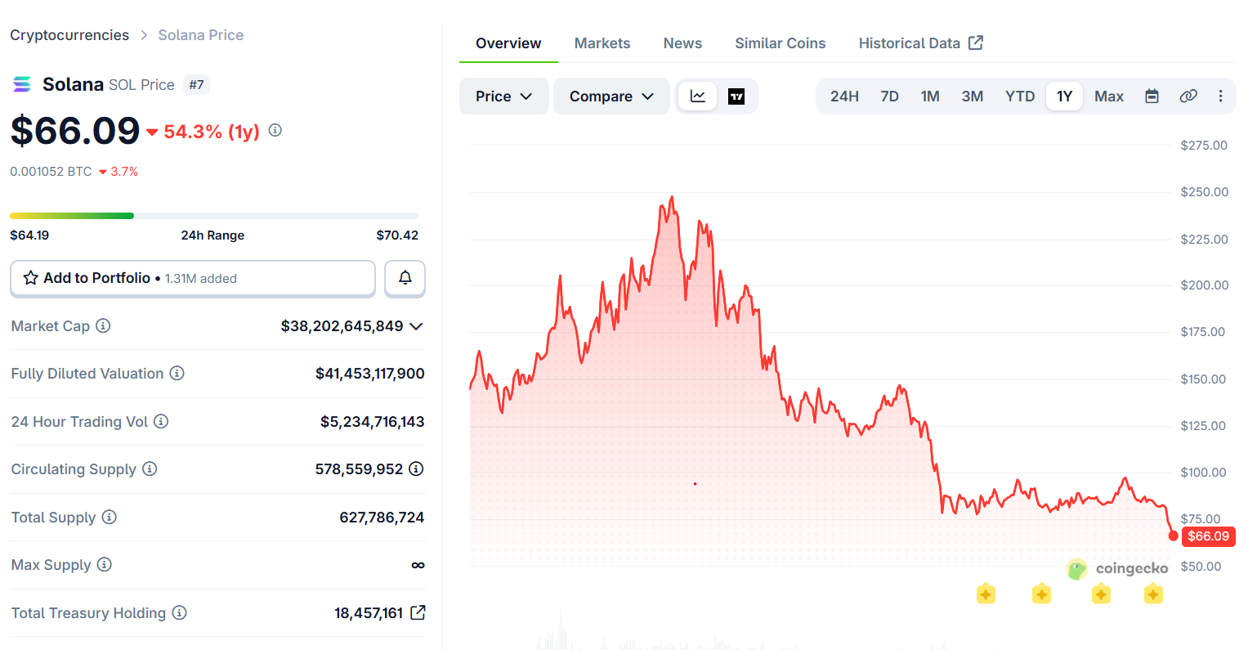The image size is (1248, 650).
Task: Click the 24h Range progress bar
Action: point(214,216)
